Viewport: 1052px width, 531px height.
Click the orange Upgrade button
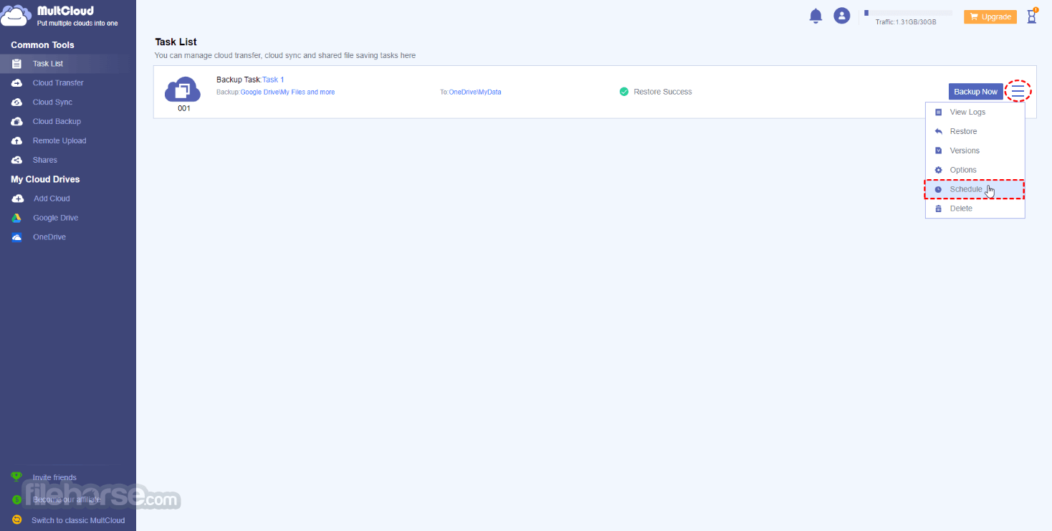point(990,16)
